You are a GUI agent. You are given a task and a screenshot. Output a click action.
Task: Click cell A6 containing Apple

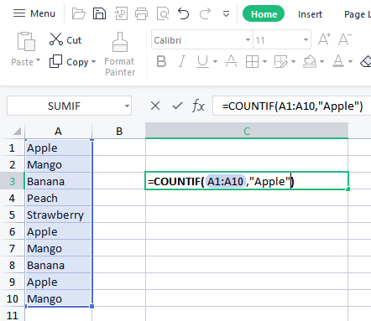58,231
